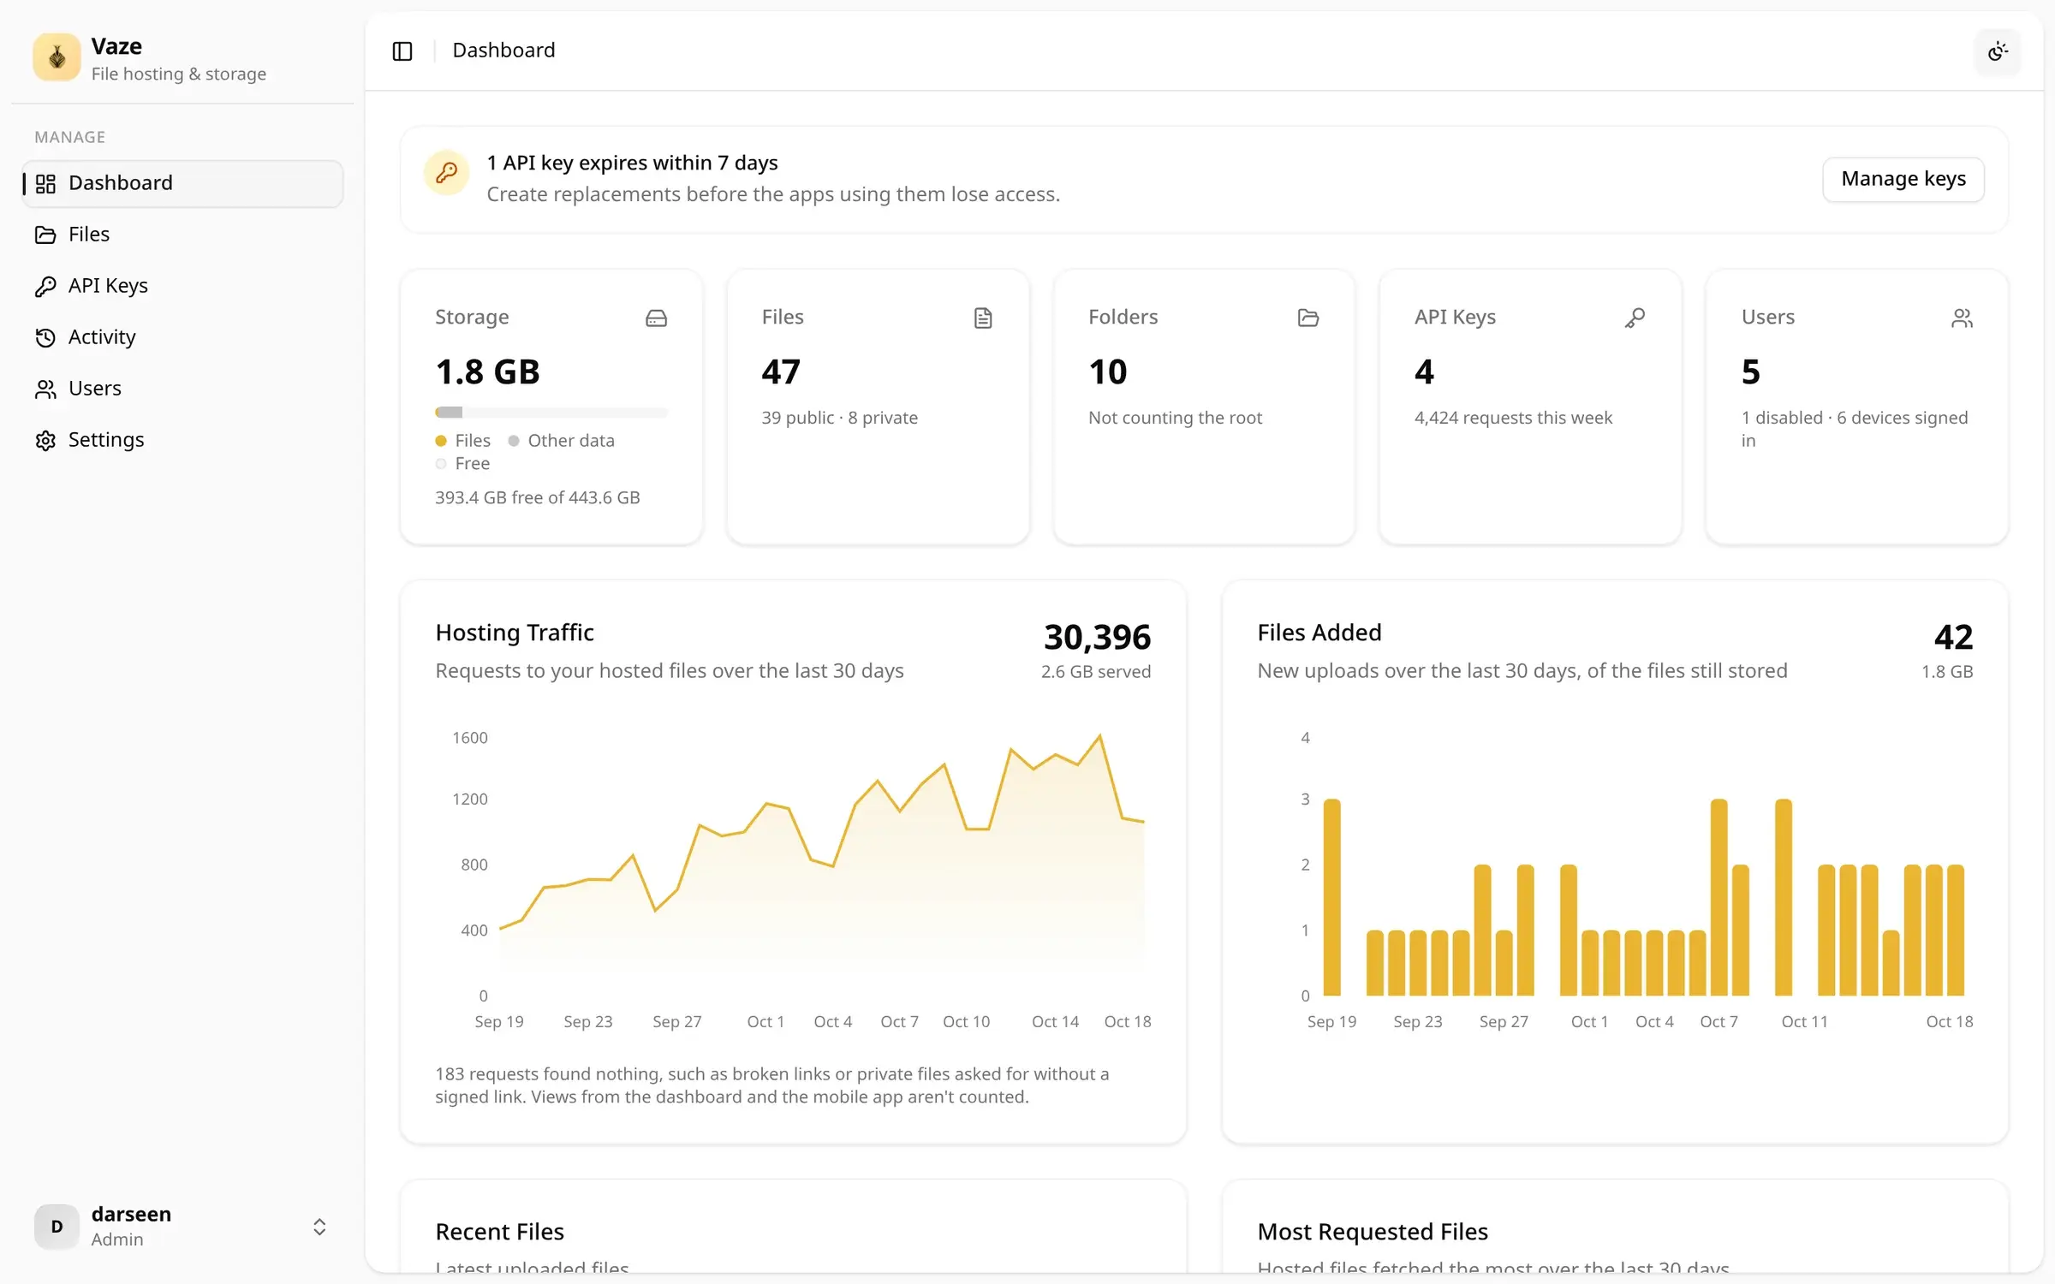This screenshot has height=1284, width=2055.
Task: Click the 'Hosting Traffic' heading
Action: (514, 633)
